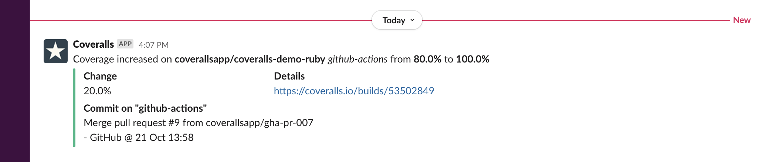Click the bold 80.0% coverage value
This screenshot has height=162, width=763.
[x=427, y=59]
